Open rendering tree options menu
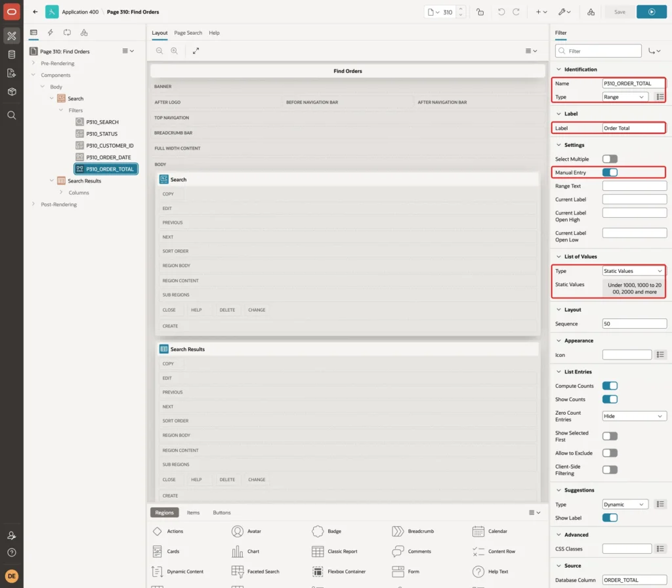The width and height of the screenshot is (672, 588). pyautogui.click(x=128, y=51)
